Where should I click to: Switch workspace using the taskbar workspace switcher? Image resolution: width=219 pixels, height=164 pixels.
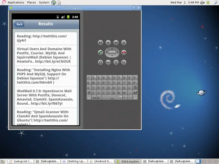(207, 161)
